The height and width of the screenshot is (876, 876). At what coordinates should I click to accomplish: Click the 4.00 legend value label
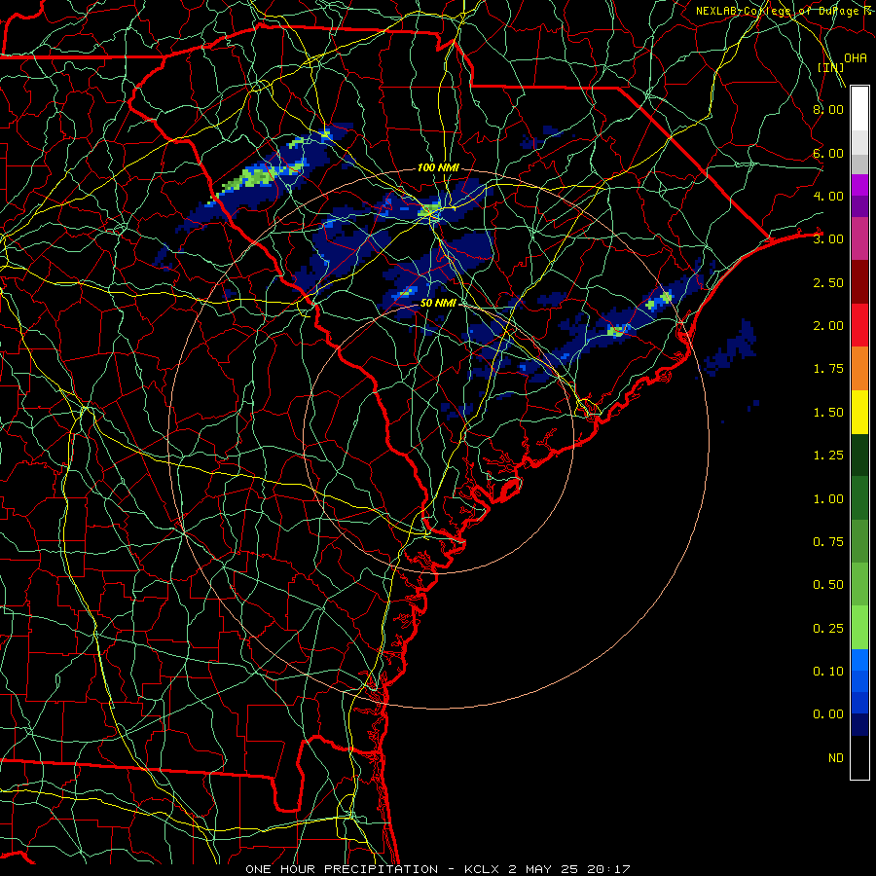click(x=828, y=196)
